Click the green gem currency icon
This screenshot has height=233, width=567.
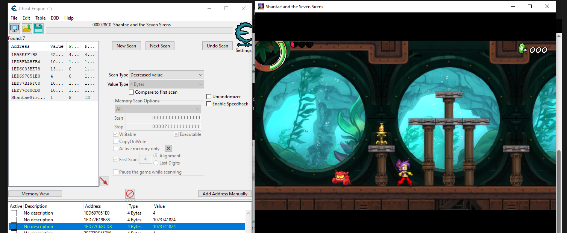click(522, 48)
